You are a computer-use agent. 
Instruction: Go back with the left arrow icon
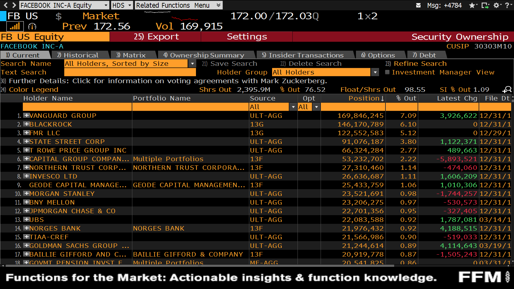(5, 5)
